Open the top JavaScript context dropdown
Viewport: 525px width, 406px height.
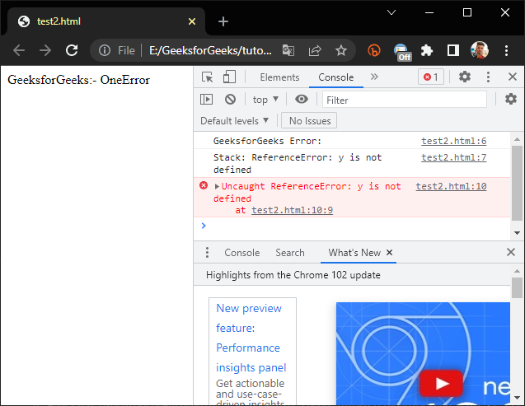click(x=265, y=100)
